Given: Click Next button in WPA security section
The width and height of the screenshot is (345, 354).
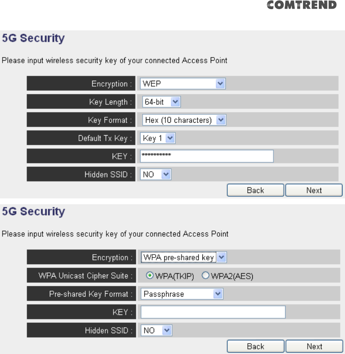Looking at the screenshot, I should coord(314,347).
